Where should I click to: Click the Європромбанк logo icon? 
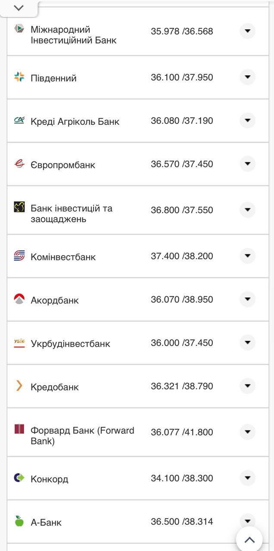19,164
